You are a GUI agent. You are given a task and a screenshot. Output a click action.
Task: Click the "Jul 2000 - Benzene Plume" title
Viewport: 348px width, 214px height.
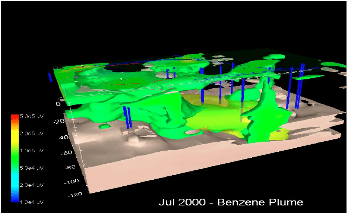(231, 202)
